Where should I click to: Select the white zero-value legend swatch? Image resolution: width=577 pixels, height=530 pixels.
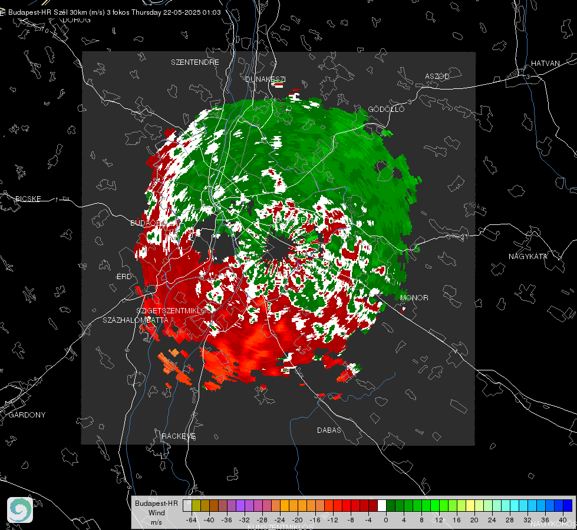382,506
